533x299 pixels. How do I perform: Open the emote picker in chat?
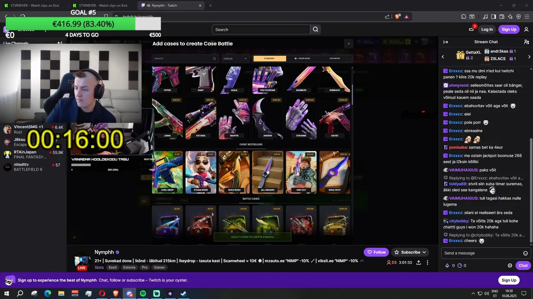point(526,253)
